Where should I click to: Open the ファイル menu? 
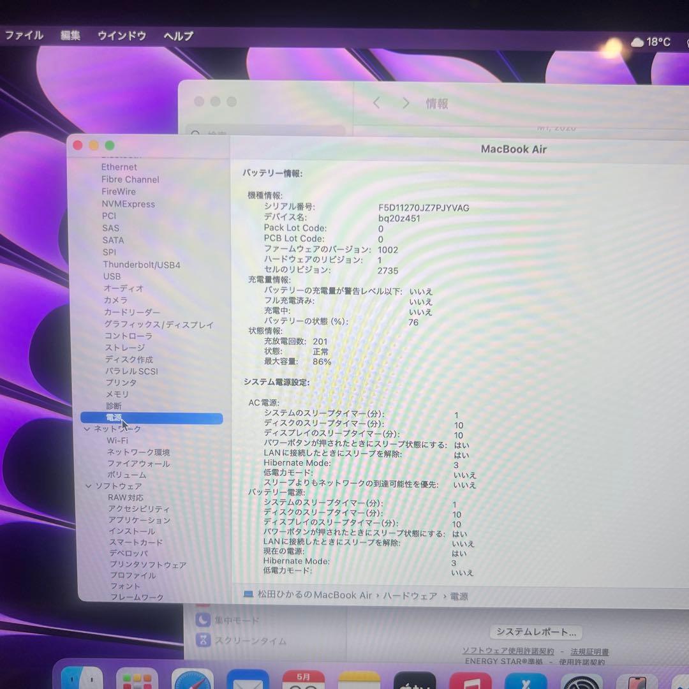[24, 36]
